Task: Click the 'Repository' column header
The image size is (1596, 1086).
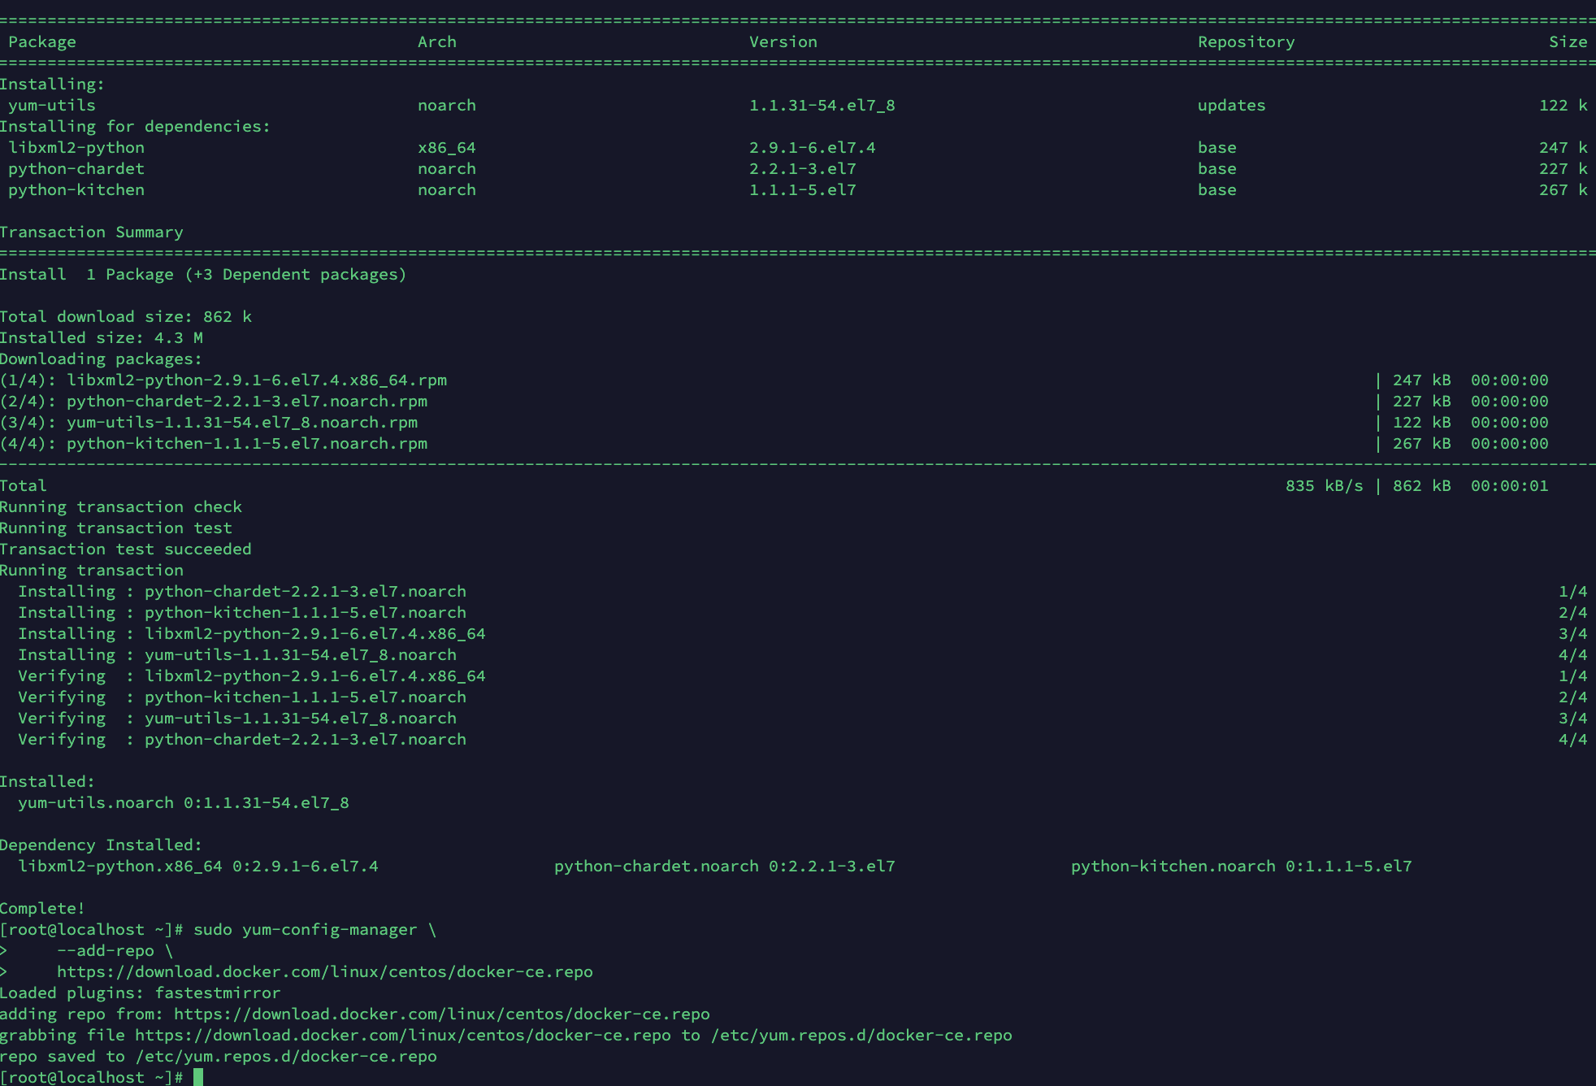Action: click(1247, 41)
